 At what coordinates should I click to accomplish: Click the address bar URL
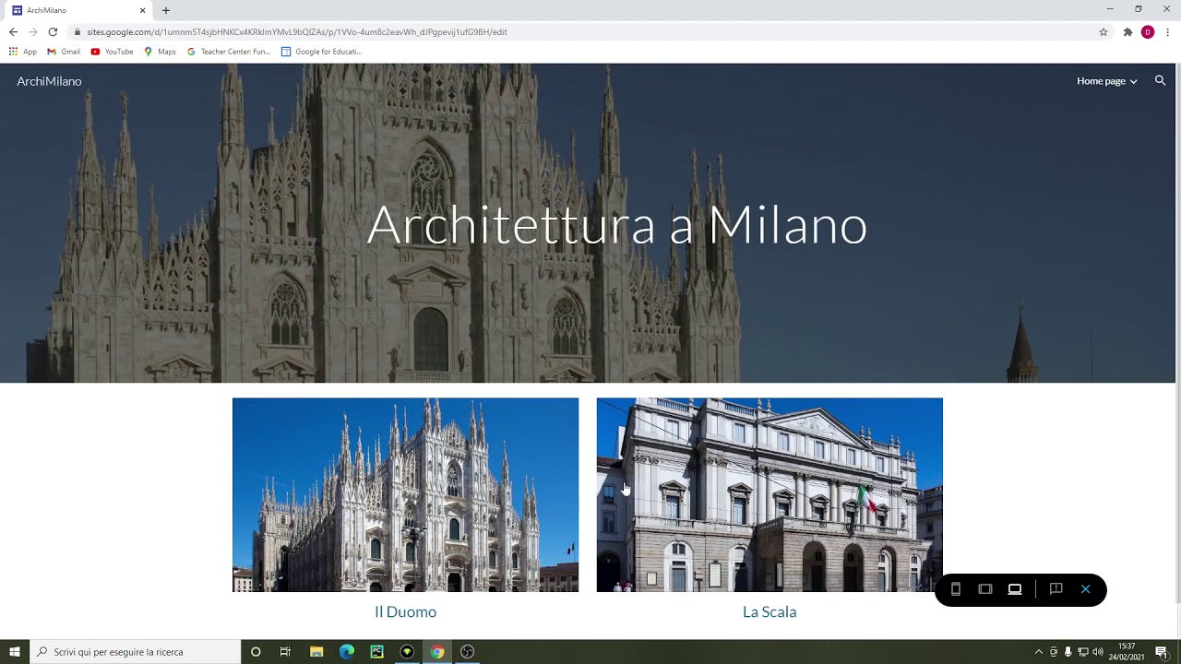[297, 31]
